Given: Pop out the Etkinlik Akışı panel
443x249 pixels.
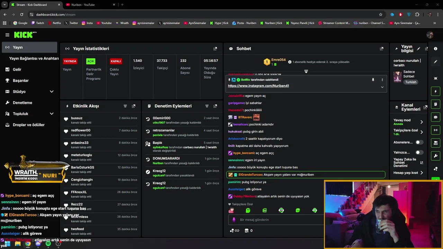Looking at the screenshot, I should 134,106.
